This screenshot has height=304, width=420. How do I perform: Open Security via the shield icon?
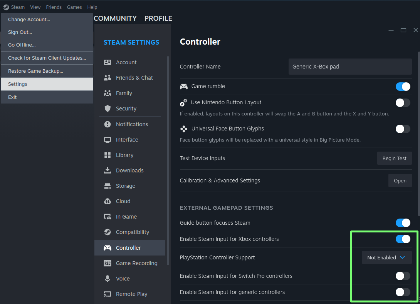pos(108,109)
